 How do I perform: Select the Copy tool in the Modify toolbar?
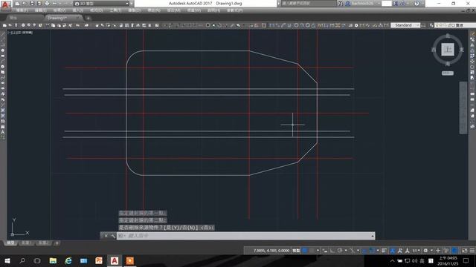(472, 39)
